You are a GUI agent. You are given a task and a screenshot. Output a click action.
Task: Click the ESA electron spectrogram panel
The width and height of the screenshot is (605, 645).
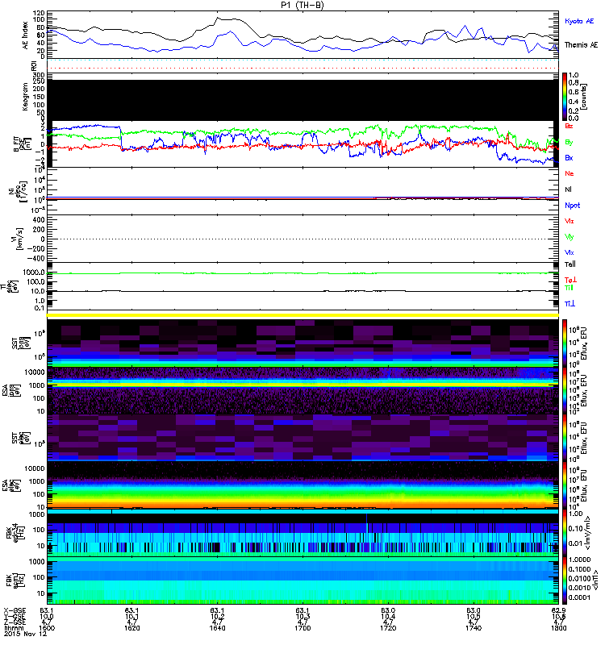click(x=302, y=485)
